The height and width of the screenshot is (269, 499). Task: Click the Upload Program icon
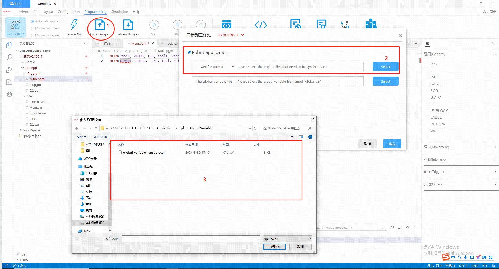pos(100,25)
